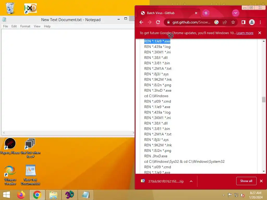Open the 3D app on the taskbar

(x=69, y=195)
